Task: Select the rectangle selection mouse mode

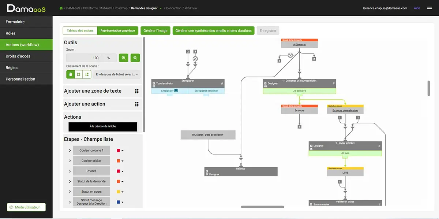Action: (78, 74)
